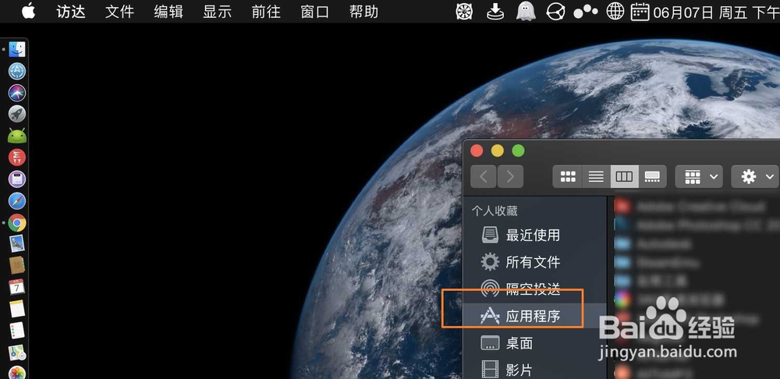Switch Finder to list view
This screenshot has height=379, width=780.
[x=596, y=176]
